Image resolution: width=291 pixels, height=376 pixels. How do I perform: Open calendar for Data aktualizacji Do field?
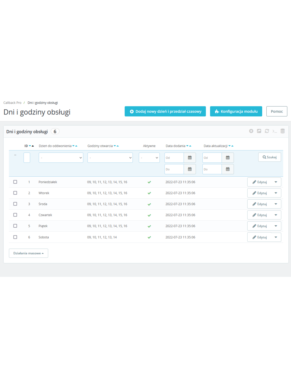point(228,169)
